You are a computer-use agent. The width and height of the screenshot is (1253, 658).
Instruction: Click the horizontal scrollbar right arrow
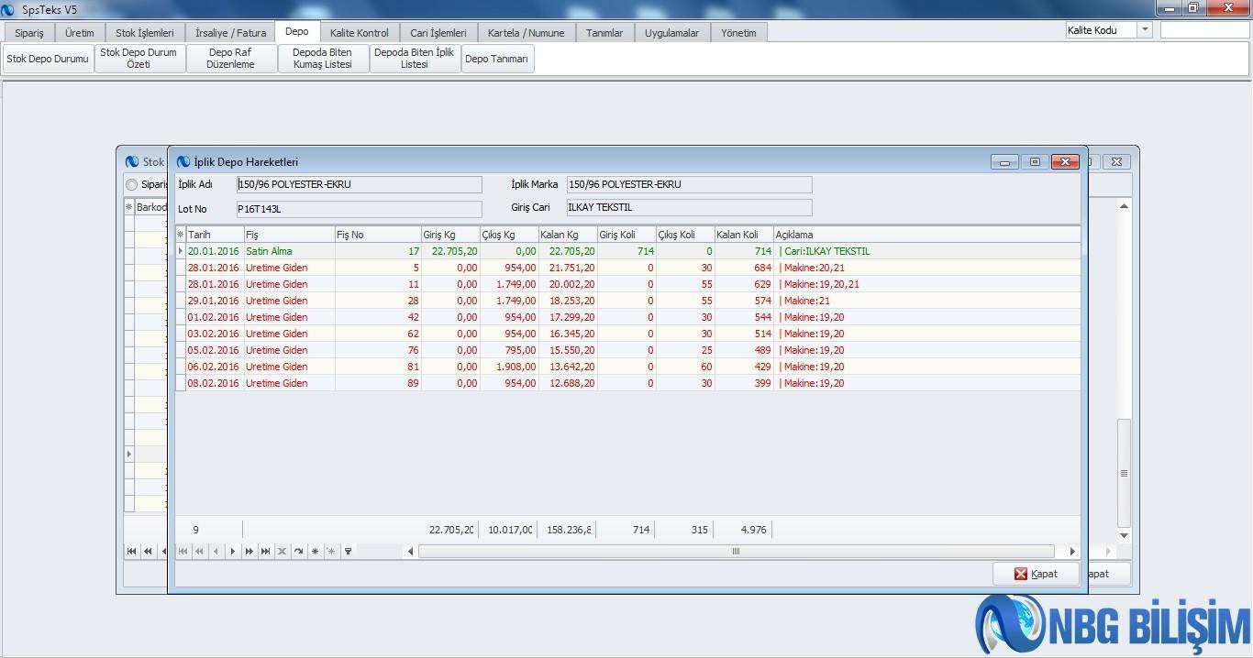(x=1072, y=551)
